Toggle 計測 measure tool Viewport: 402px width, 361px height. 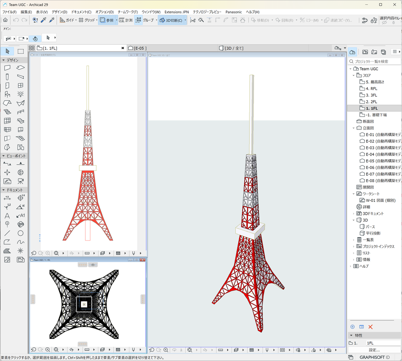point(126,20)
